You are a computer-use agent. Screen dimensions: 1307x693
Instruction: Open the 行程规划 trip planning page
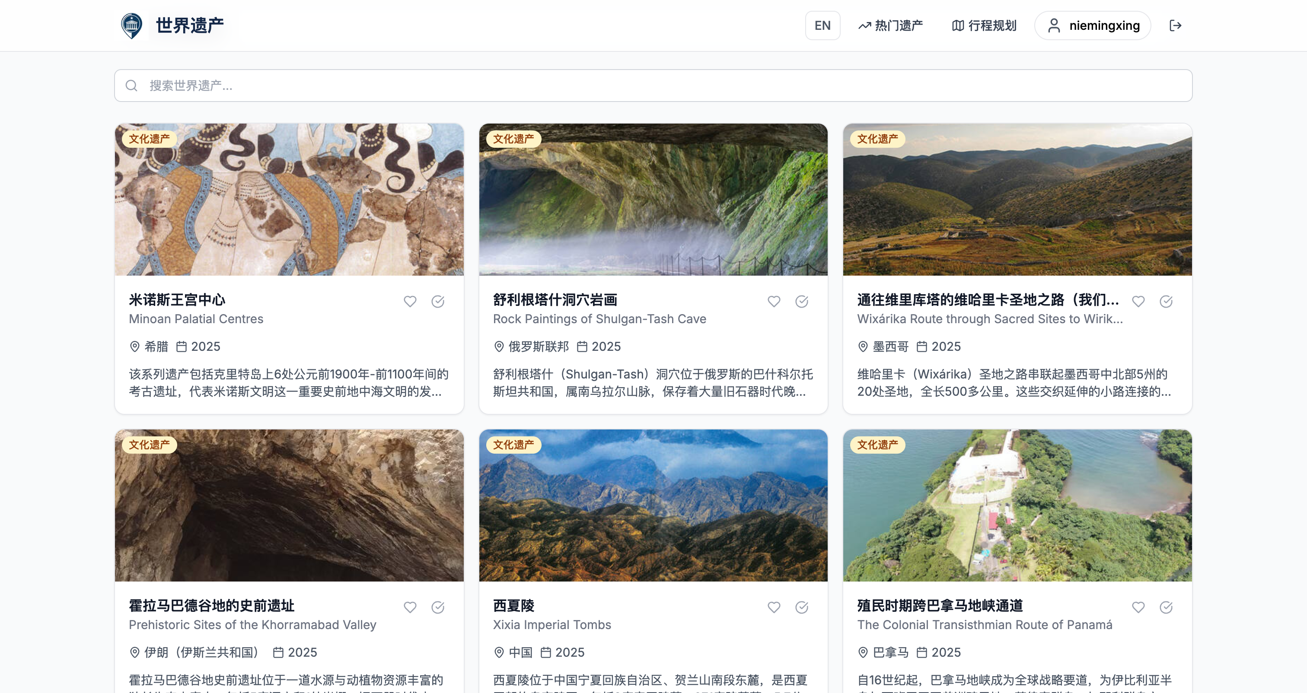[x=984, y=25]
